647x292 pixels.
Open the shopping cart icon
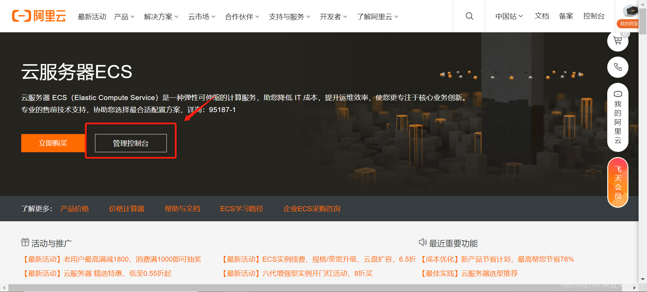(x=618, y=41)
